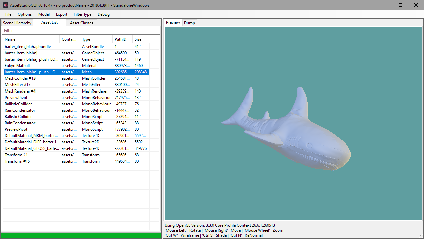424x239 pixels.
Task: Click the 349776 size value
Action: (x=141, y=148)
